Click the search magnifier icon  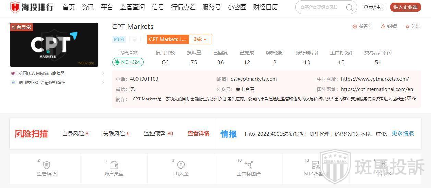pyautogui.click(x=349, y=8)
